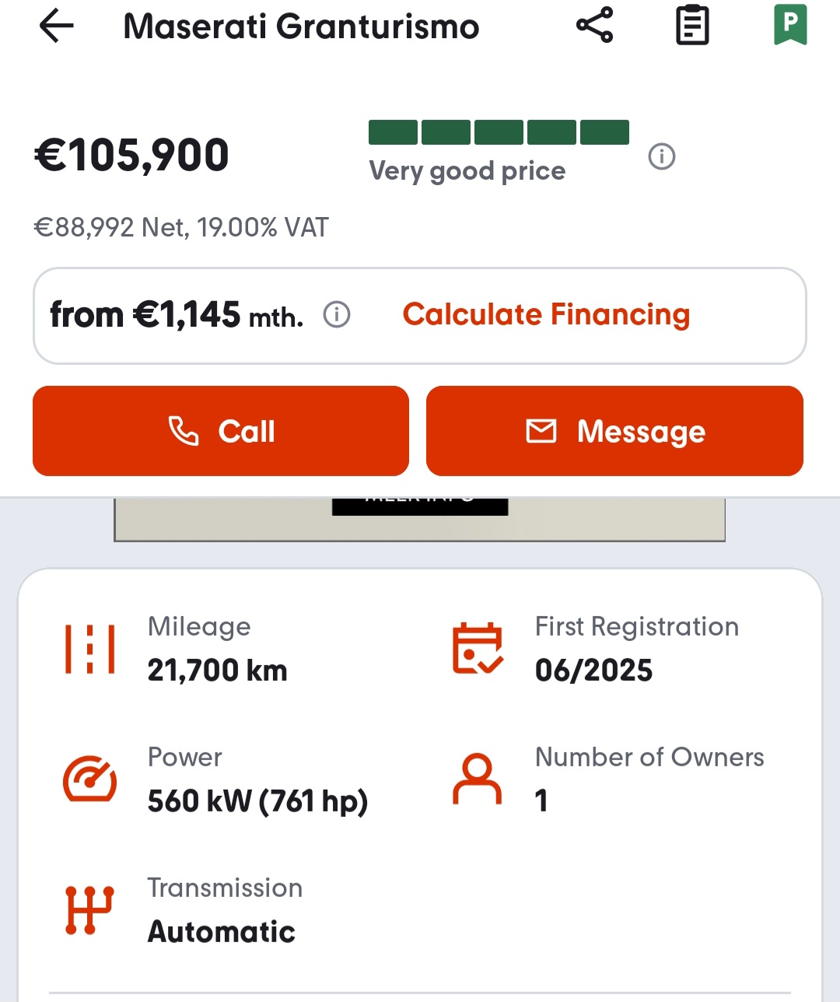Open the notes clipboard icon
840x1002 pixels.
tap(692, 25)
